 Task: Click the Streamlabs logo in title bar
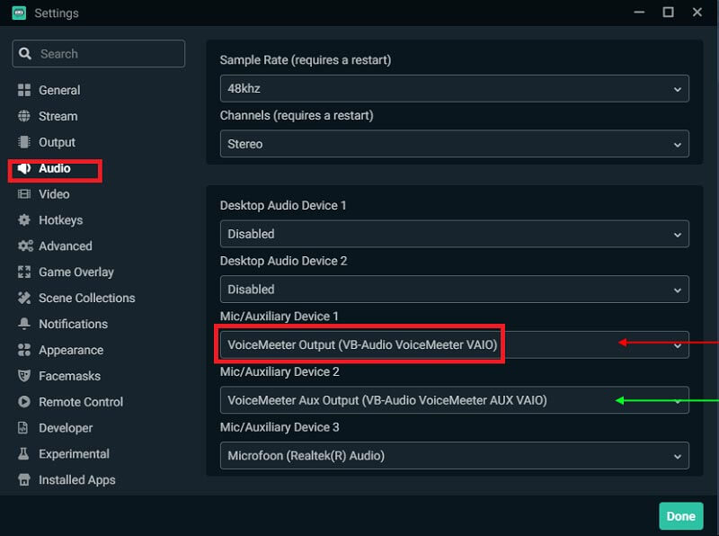(18, 13)
